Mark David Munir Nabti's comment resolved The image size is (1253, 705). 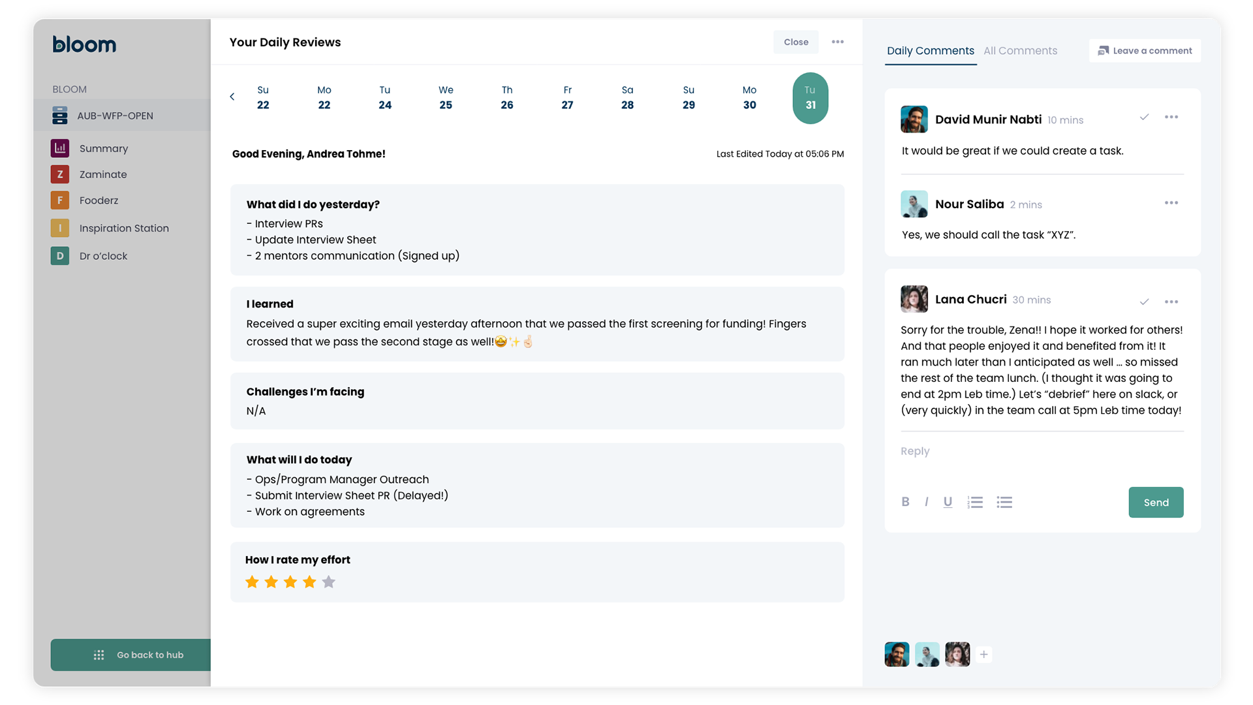tap(1144, 117)
